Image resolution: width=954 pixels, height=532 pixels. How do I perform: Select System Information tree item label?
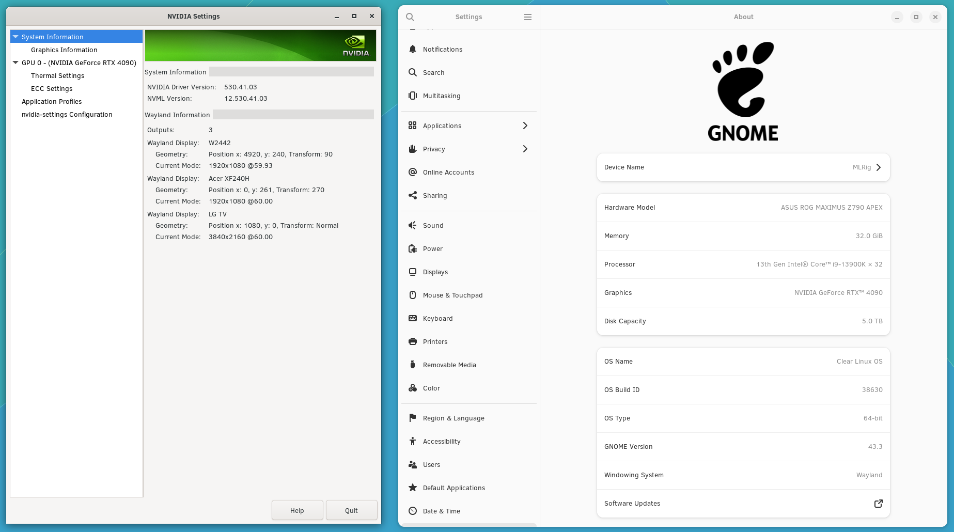52,37
